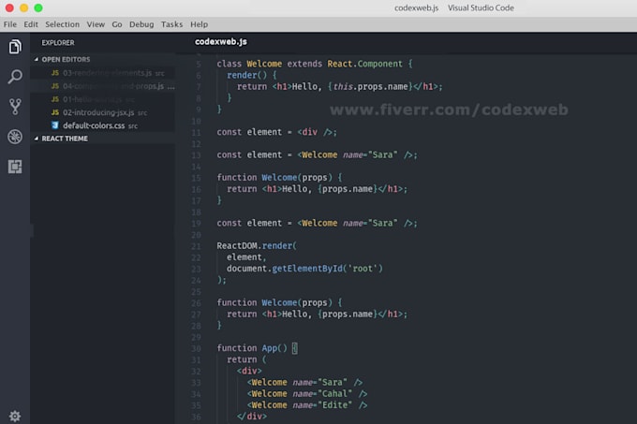This screenshot has height=424, width=637.
Task: Click line number 21 in gutter
Action: pyautogui.click(x=196, y=246)
